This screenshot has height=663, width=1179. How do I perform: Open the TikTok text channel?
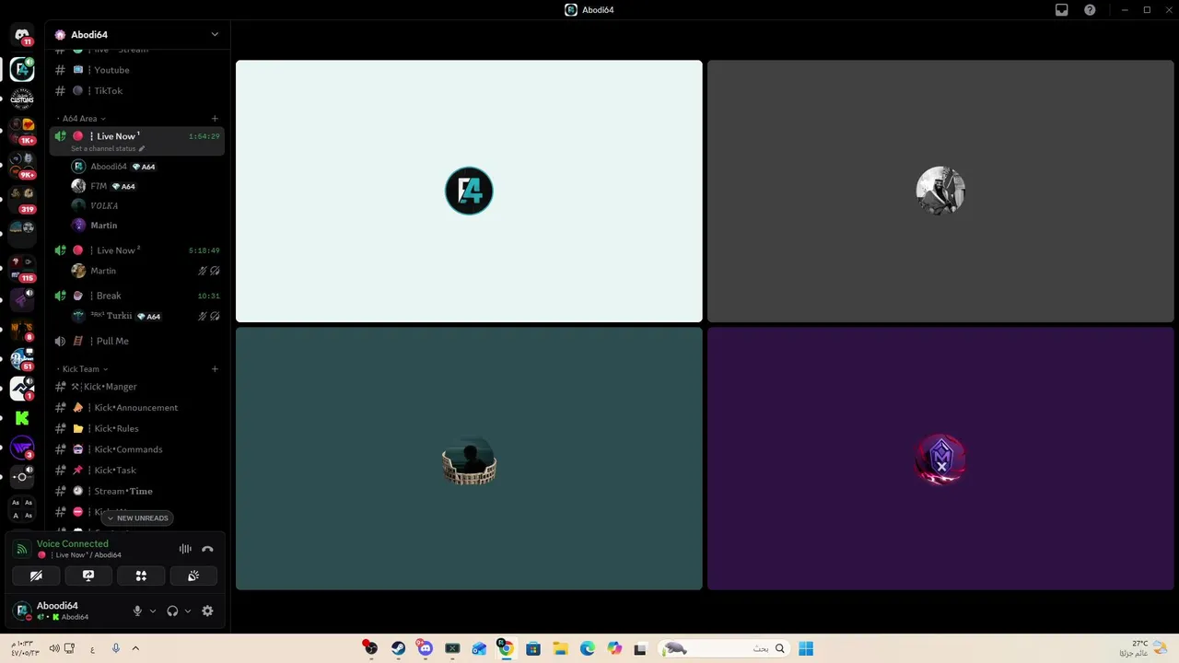[136, 90]
